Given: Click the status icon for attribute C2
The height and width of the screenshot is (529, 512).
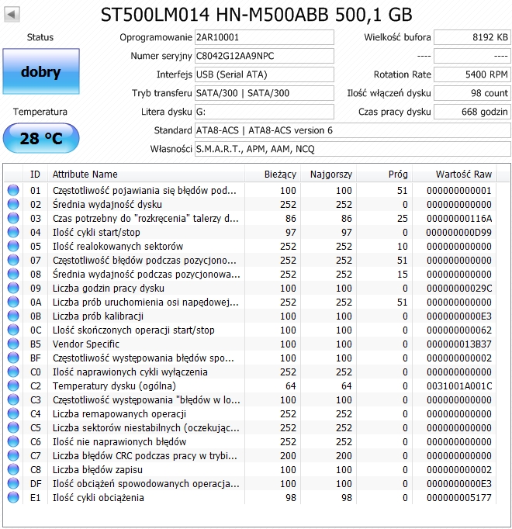Looking at the screenshot, I should (x=13, y=386).
